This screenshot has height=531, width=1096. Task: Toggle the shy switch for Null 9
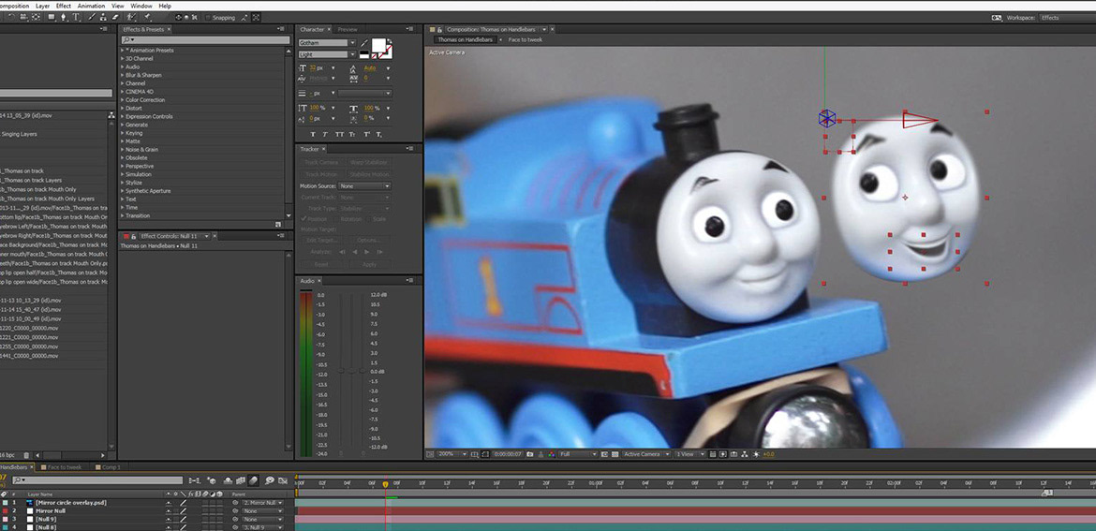tap(168, 519)
